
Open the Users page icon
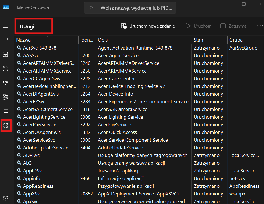5,97
